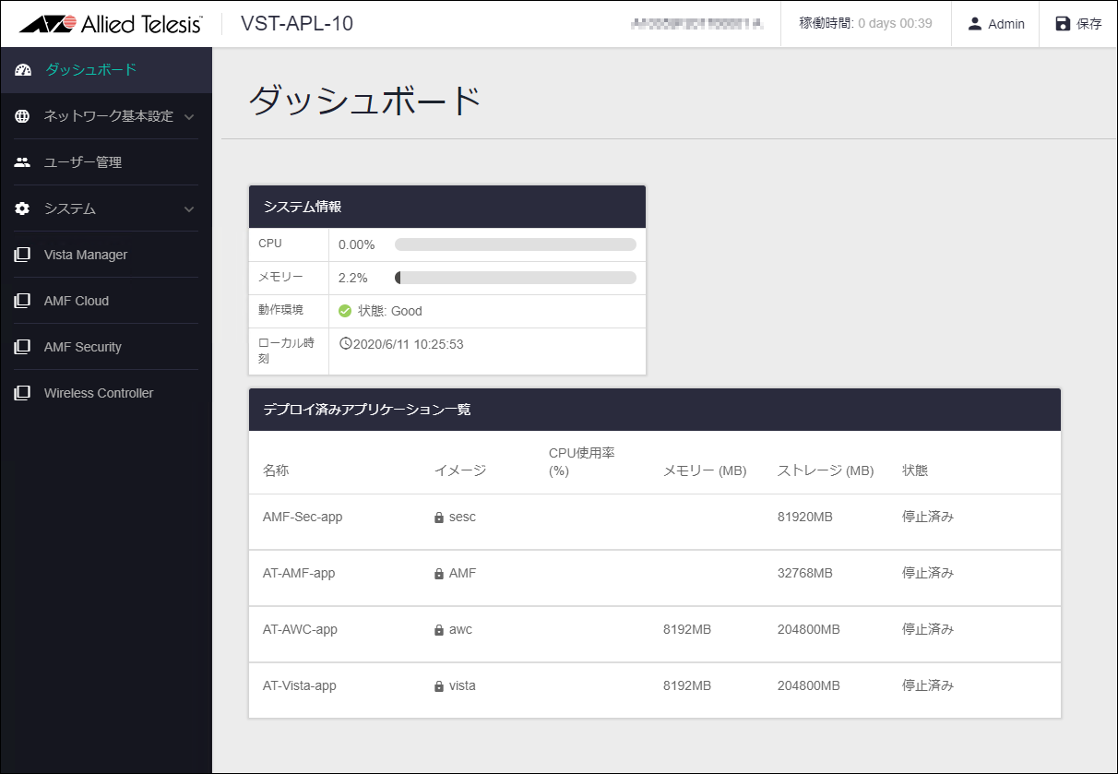Click the clock icon beside local time
The height and width of the screenshot is (774, 1118).
click(x=346, y=344)
